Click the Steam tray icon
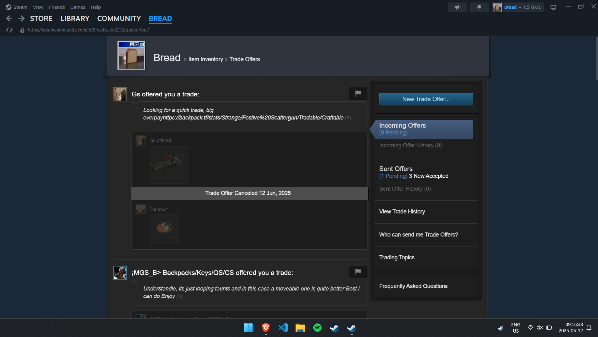Screen dimensions: 598x337 [501, 328]
